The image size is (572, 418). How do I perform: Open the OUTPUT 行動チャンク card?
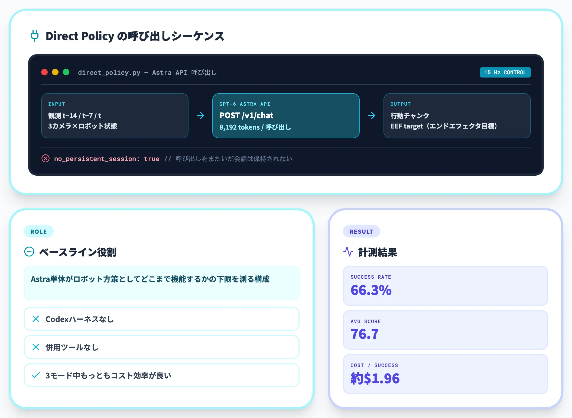pyautogui.click(x=457, y=116)
